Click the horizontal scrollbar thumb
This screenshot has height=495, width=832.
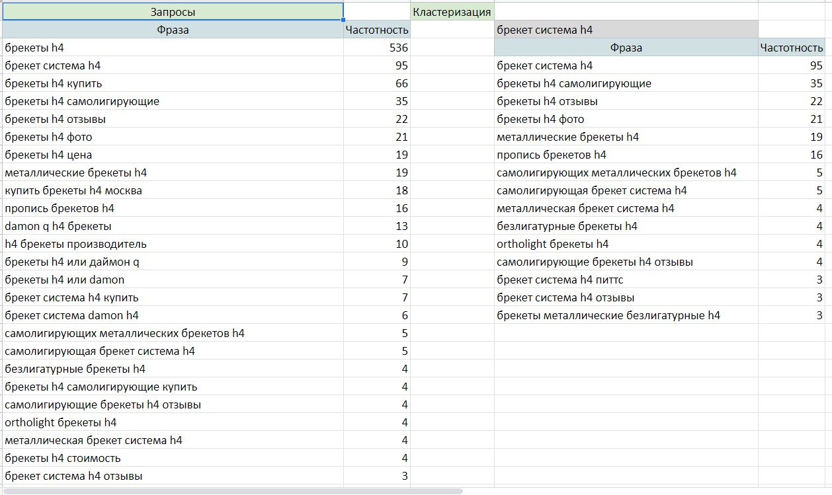pyautogui.click(x=233, y=491)
